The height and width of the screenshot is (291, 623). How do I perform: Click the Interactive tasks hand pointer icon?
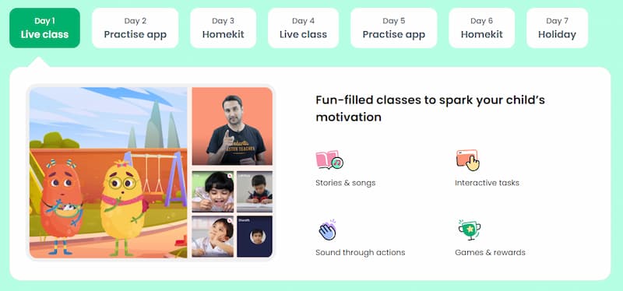coord(468,160)
